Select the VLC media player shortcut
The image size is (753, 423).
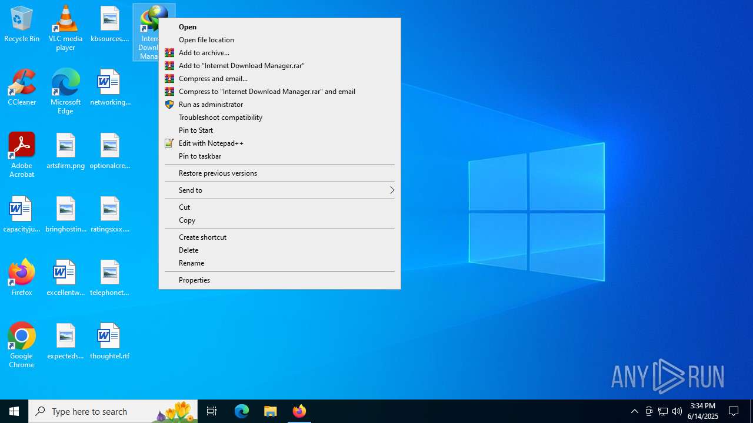[x=65, y=28]
